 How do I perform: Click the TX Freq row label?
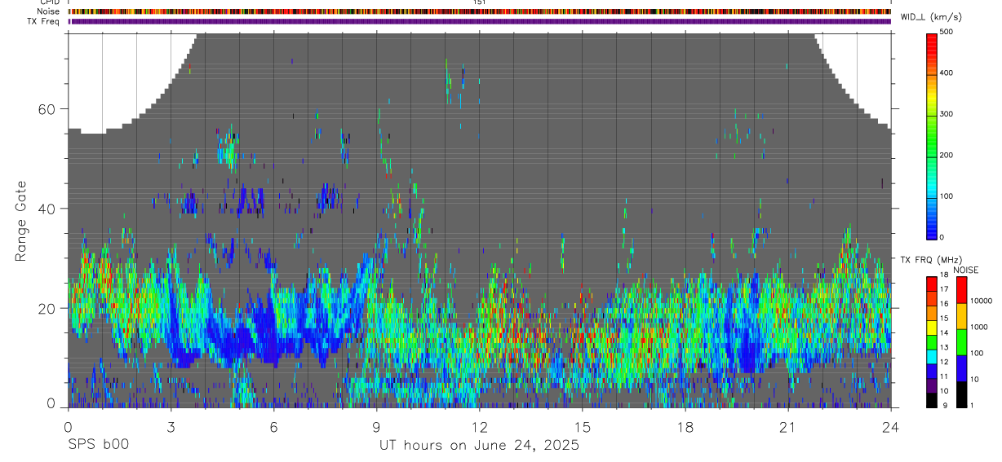43,21
